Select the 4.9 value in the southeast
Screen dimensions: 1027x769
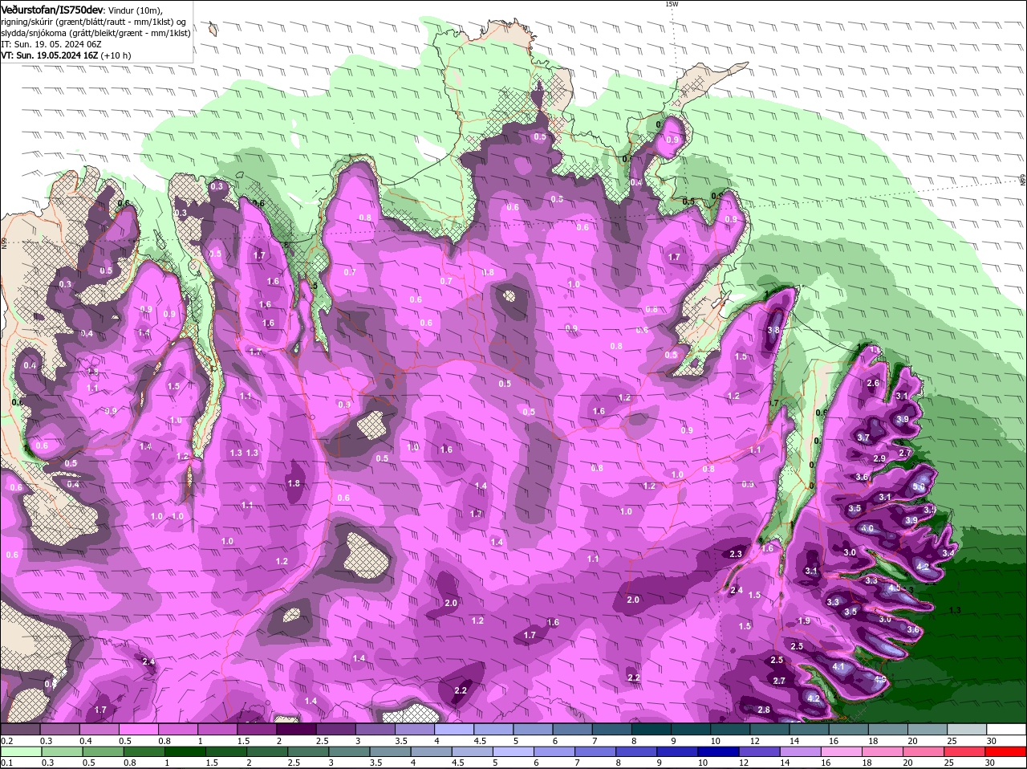click(x=880, y=679)
